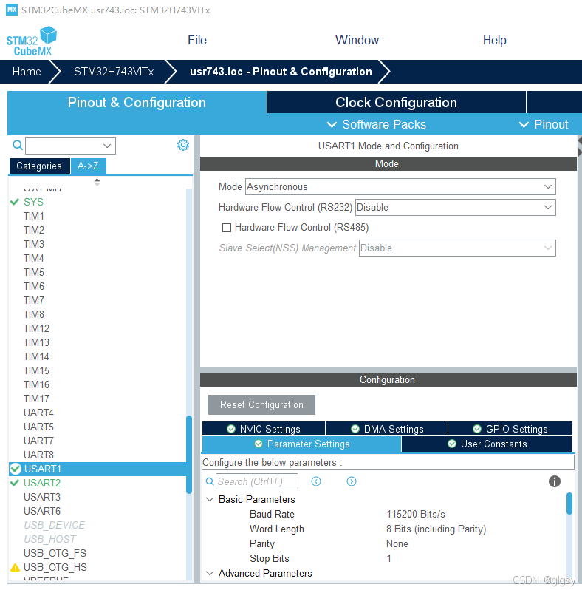582x590 pixels.
Task: Click the previous search result arrow icon
Action: click(x=316, y=481)
